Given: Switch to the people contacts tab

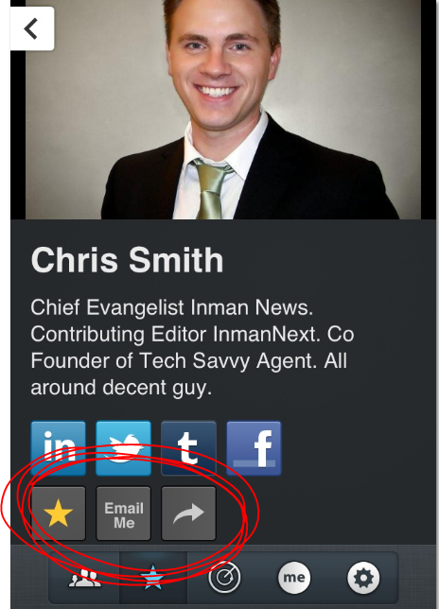Looking at the screenshot, I should pyautogui.click(x=83, y=578).
